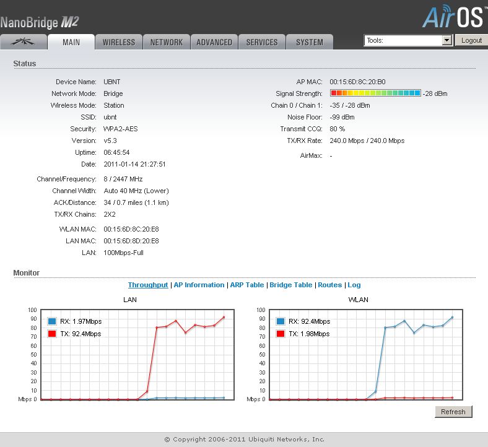Open the SYSTEM tab
This screenshot has height=447, width=488.
(309, 42)
